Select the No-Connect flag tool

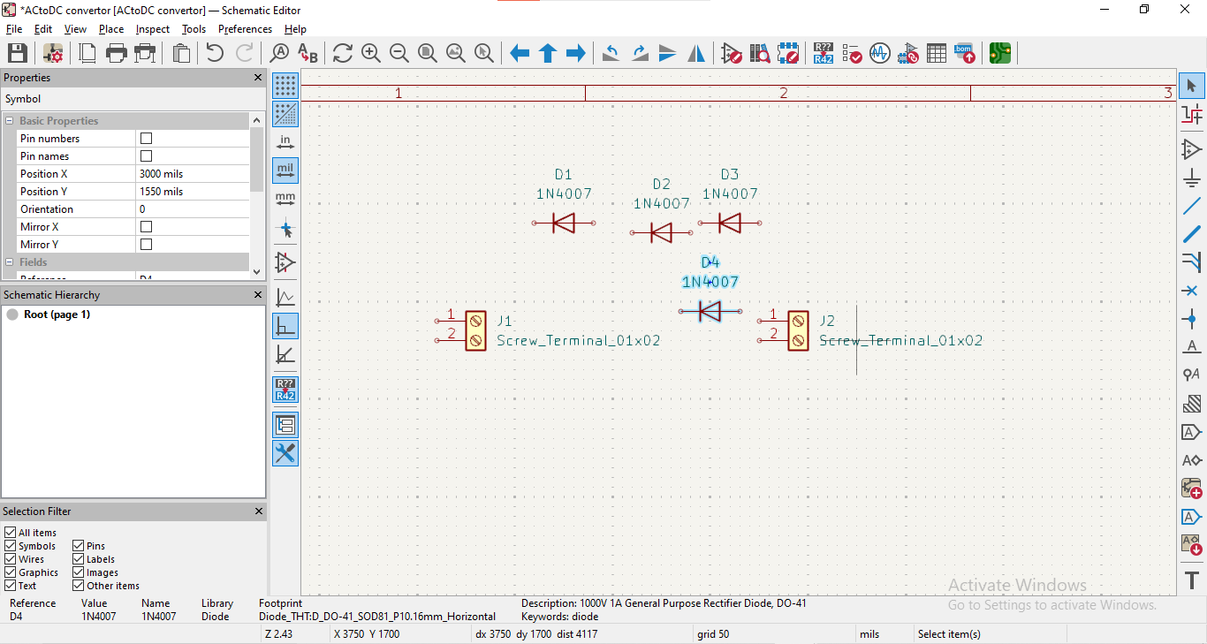click(1192, 291)
